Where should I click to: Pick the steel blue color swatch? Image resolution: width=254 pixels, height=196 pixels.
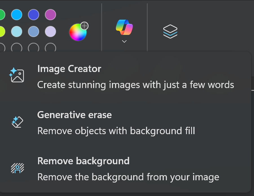point(34,31)
